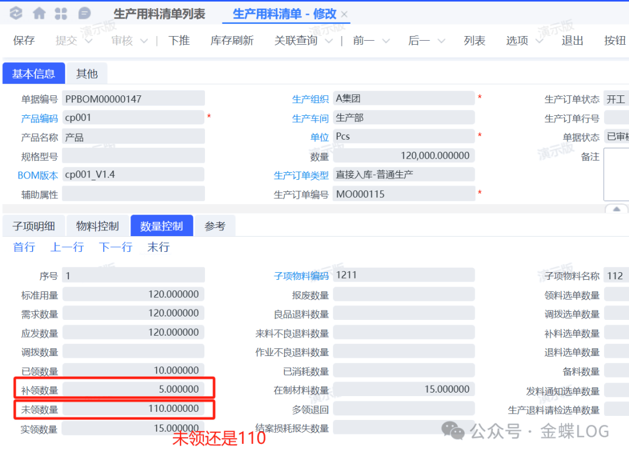Screen dimensions: 629x456
Task: Open the four-squares app menu icon
Action: point(61,13)
